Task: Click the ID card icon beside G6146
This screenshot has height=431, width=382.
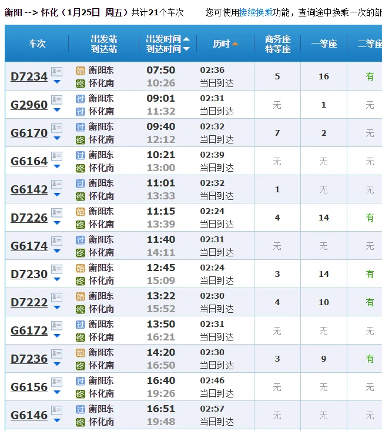Action: point(56,410)
